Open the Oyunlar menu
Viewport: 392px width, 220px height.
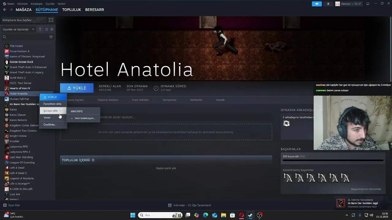coord(50,4)
